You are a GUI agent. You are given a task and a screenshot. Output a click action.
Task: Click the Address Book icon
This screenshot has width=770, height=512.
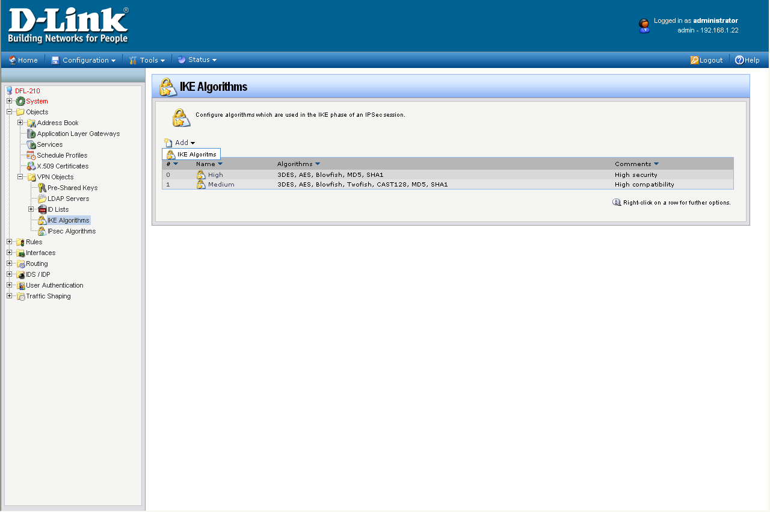click(31, 123)
